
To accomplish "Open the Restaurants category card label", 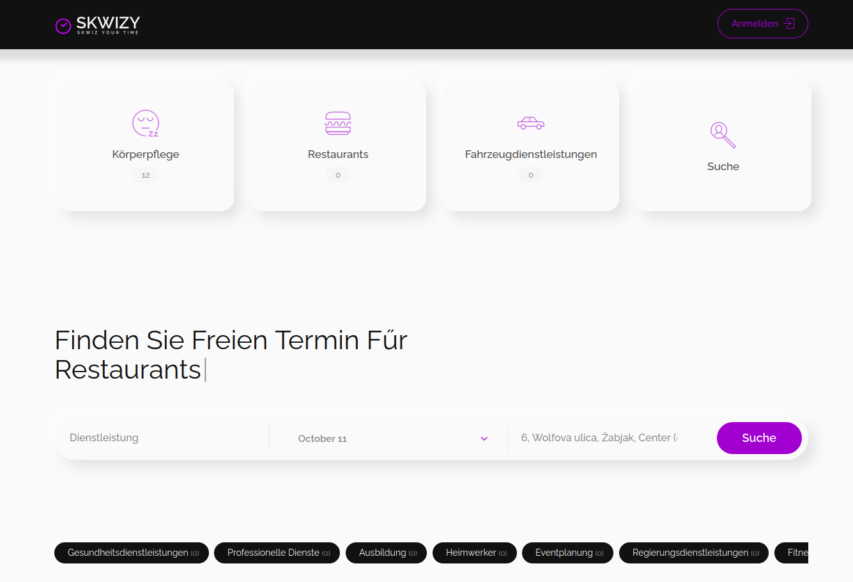I will click(338, 154).
